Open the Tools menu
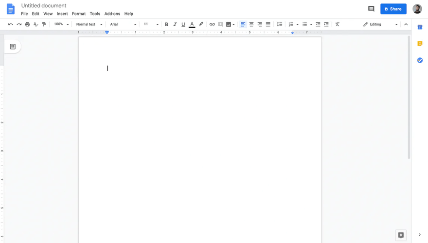428x243 pixels. click(95, 14)
